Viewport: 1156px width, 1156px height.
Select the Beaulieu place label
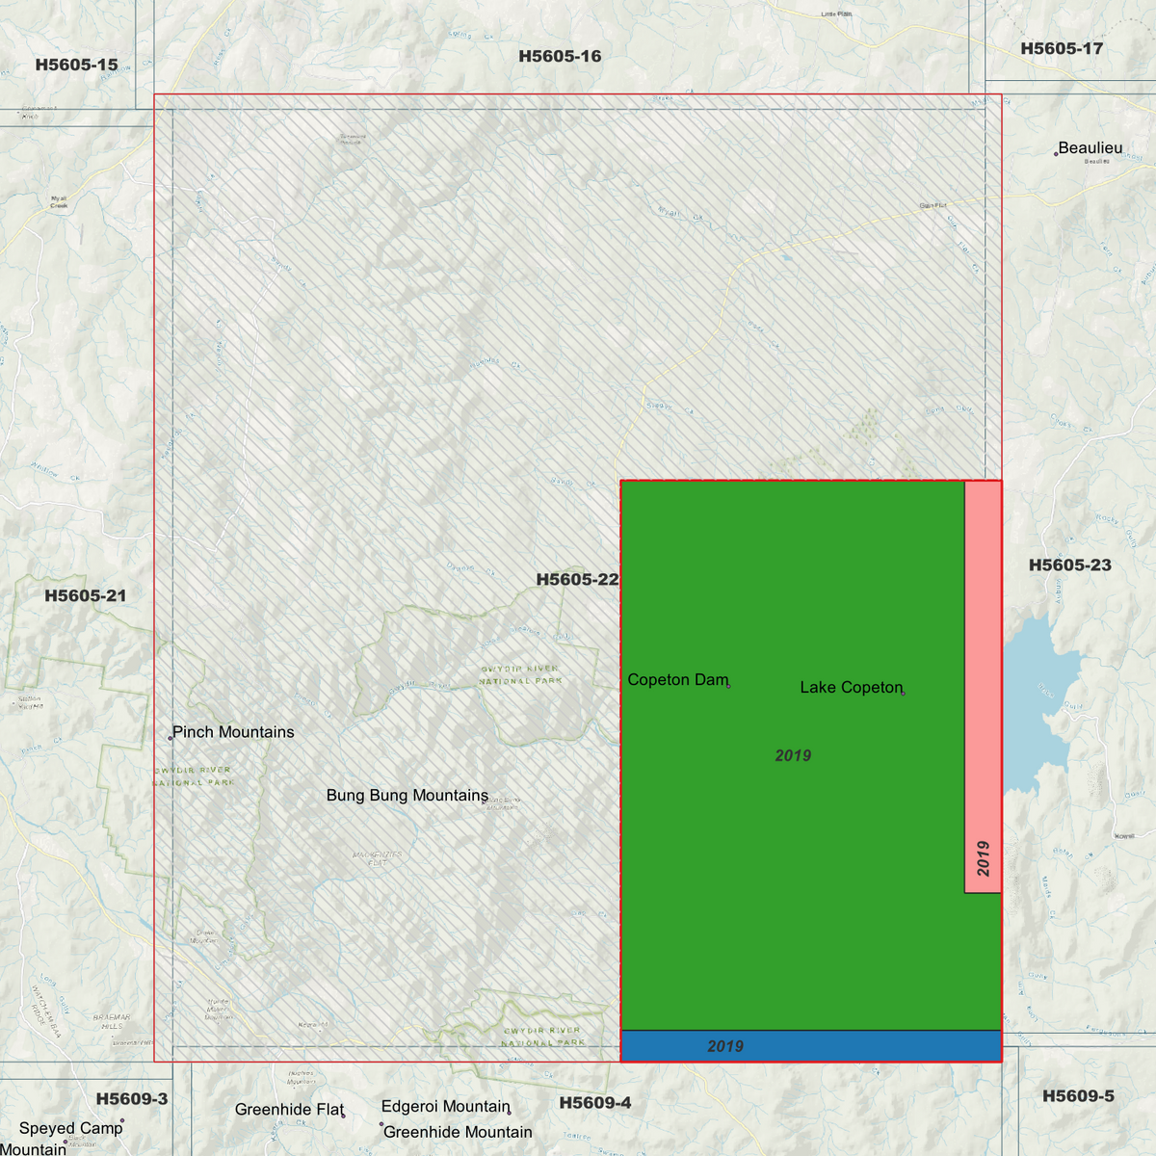click(1090, 148)
